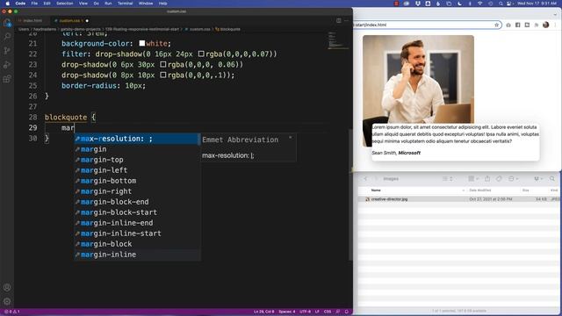Click the rgba color swatch on line 22

pyautogui.click(x=201, y=54)
